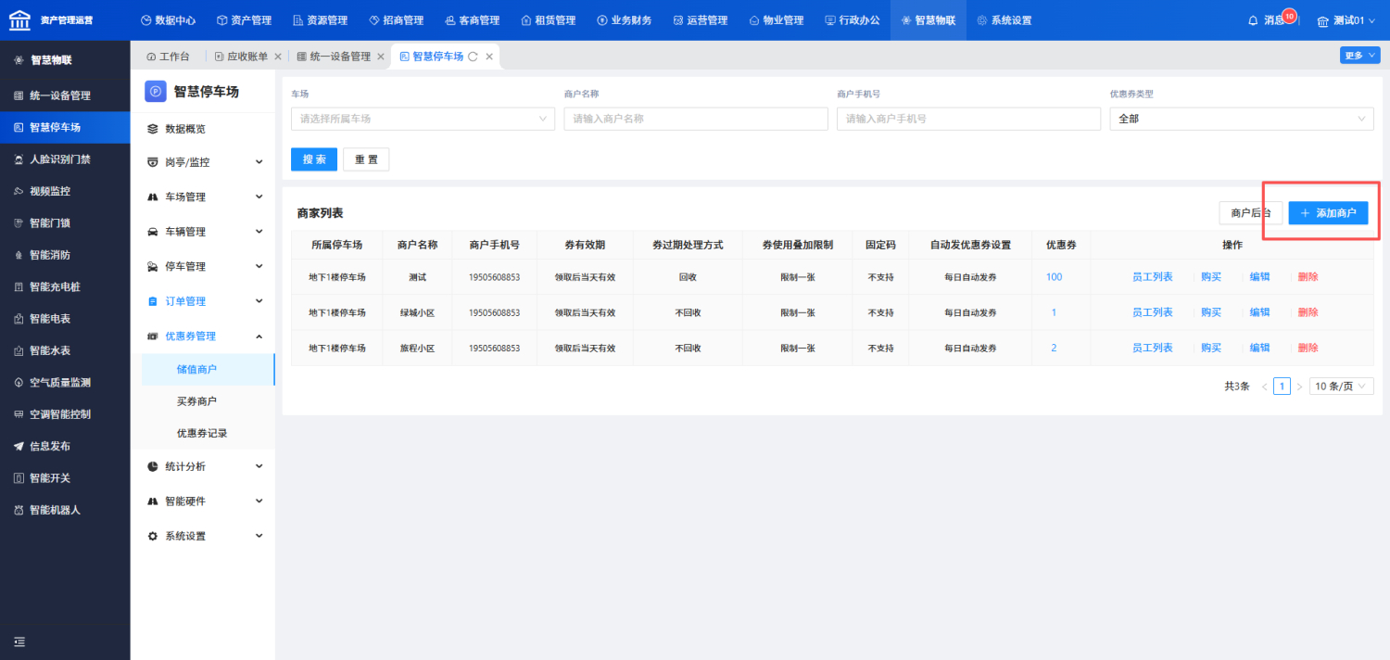This screenshot has height=660, width=1390.
Task: Click 员工列表 link for 绿城小区
Action: coord(1152,312)
